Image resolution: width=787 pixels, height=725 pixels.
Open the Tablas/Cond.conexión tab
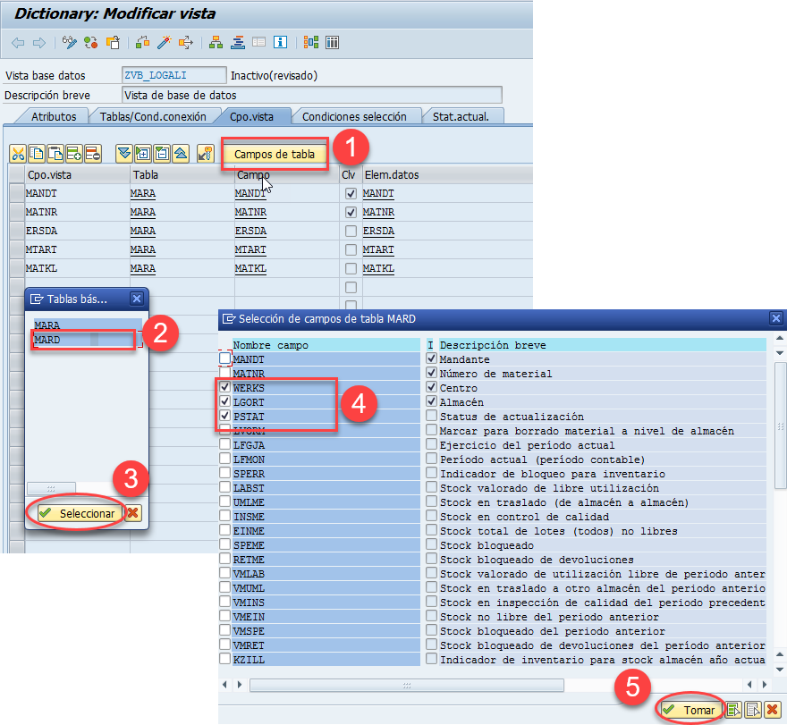[153, 116]
